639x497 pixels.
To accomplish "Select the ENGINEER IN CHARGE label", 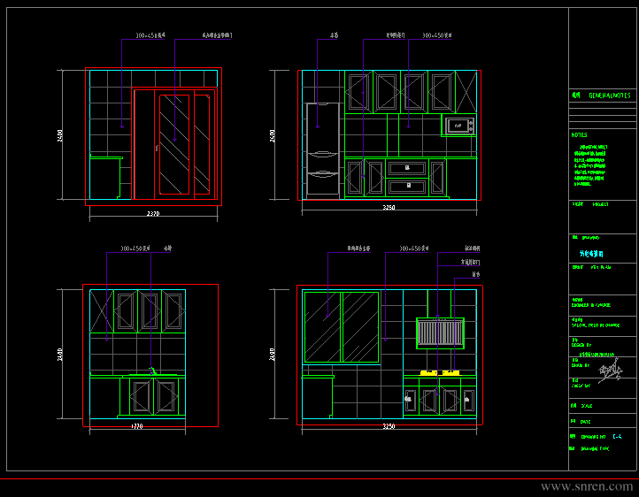I will 591,305.
